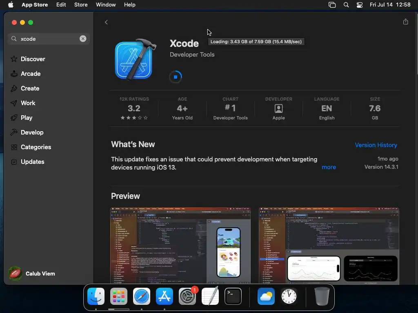Open first Xcode preview screenshot

(180, 245)
